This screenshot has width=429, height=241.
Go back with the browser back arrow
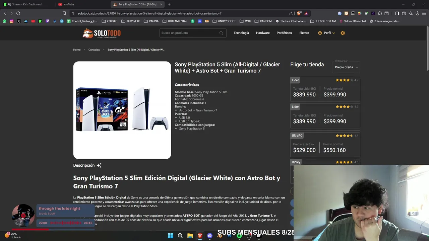[x=5, y=13]
